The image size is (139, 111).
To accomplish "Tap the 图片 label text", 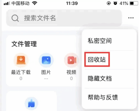I will coord(46,72).
